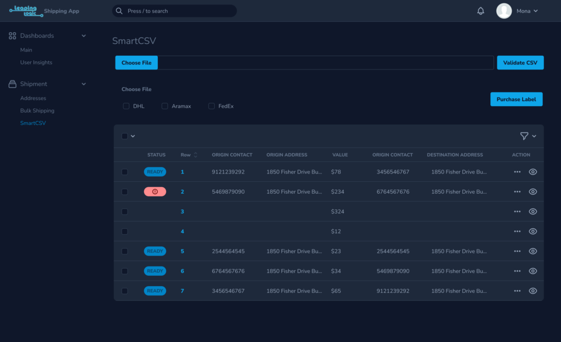This screenshot has width=561, height=342.
Task: Click the error status icon in row 2
Action: click(x=155, y=192)
